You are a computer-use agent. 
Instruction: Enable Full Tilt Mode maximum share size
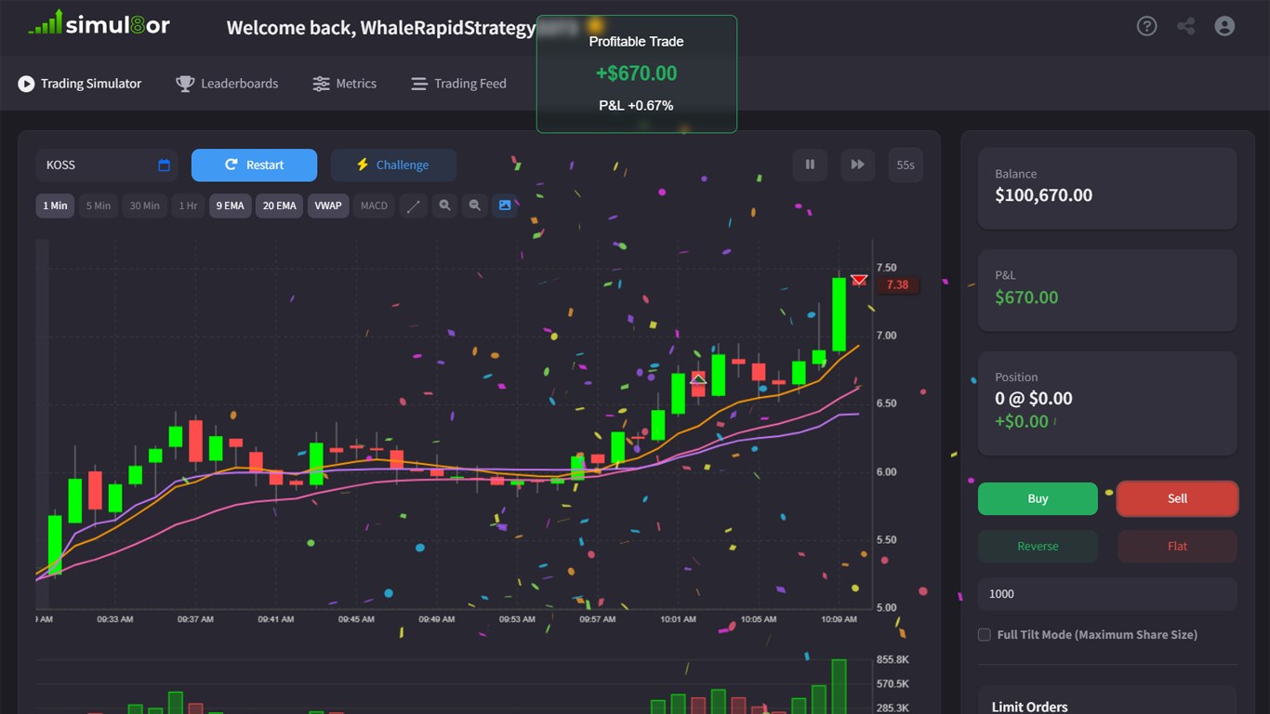click(984, 634)
